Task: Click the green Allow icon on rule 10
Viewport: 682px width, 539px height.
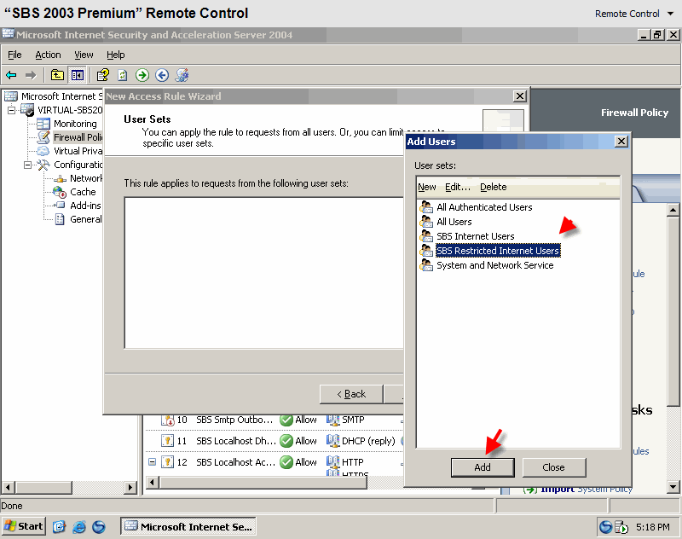Action: (x=286, y=420)
